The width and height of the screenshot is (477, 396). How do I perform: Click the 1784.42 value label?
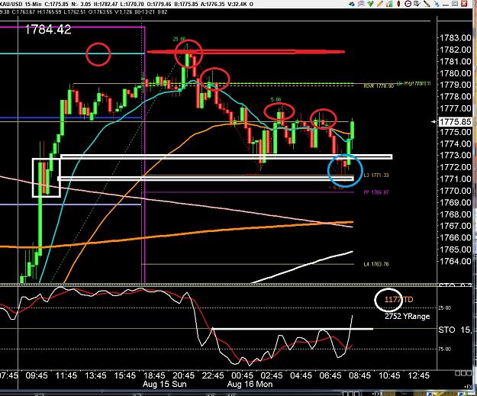pyautogui.click(x=48, y=30)
